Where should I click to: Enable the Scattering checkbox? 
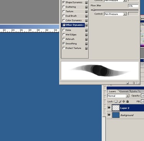tap(64, 7)
